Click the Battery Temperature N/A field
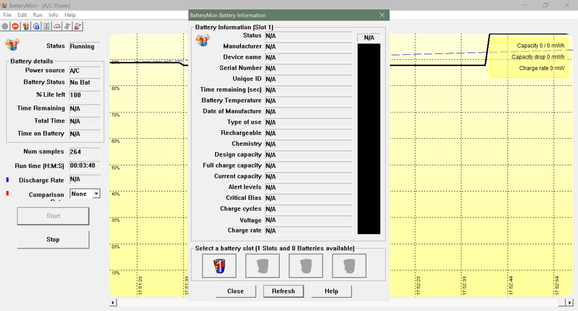 [309, 101]
